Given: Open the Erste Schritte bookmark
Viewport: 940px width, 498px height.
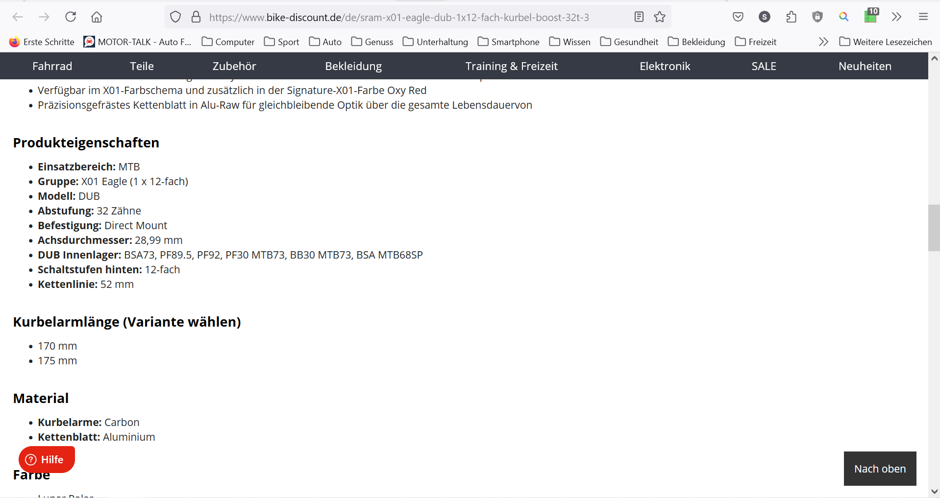Looking at the screenshot, I should click(x=42, y=42).
